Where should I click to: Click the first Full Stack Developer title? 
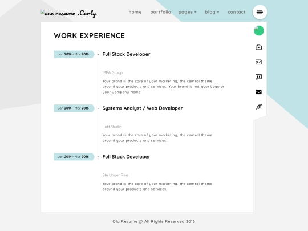coord(126,54)
